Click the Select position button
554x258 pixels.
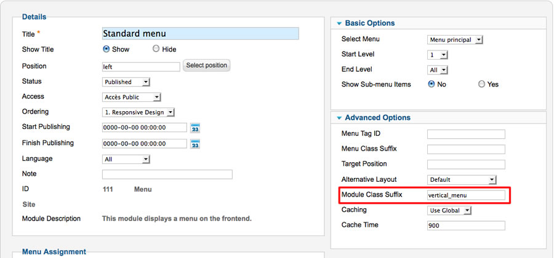click(206, 66)
